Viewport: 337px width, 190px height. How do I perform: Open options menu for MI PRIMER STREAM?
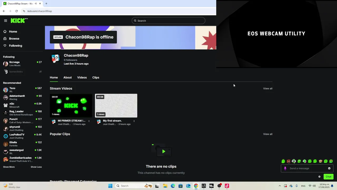[x=89, y=121]
